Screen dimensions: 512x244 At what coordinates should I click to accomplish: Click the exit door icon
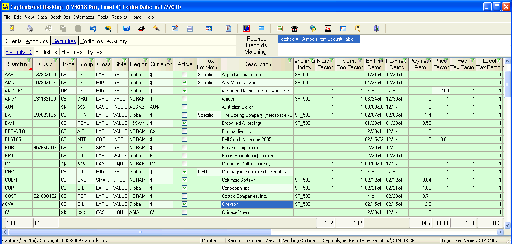(376, 28)
